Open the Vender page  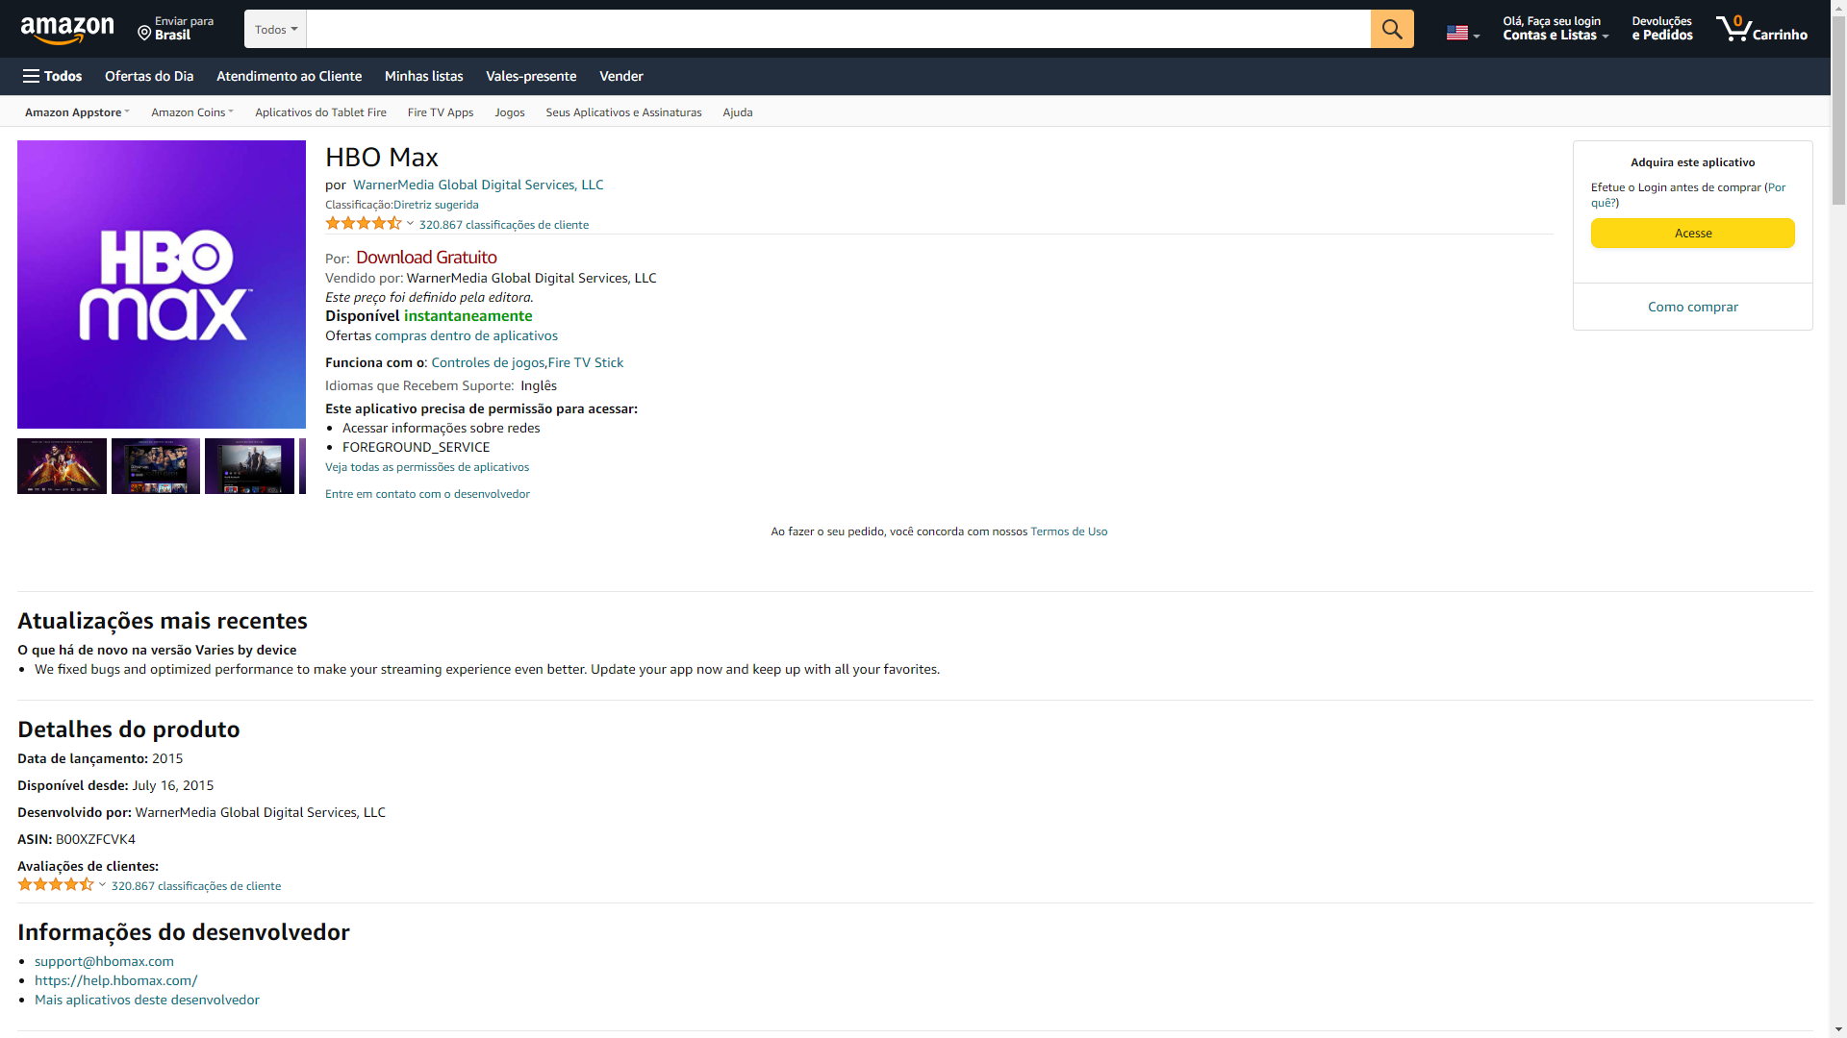coord(621,76)
